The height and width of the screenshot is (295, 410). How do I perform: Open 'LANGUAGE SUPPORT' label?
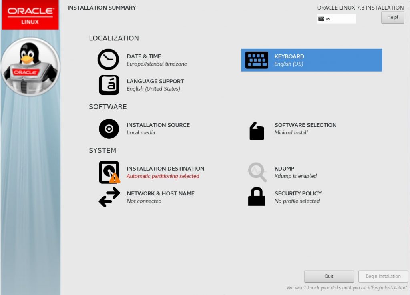[155, 81]
